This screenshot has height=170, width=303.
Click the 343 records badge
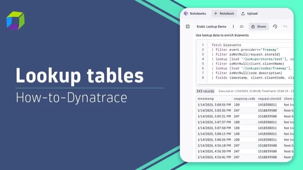[x=205, y=91]
